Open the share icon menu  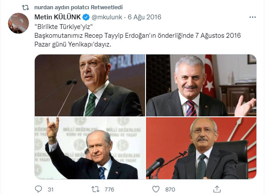click(x=217, y=189)
